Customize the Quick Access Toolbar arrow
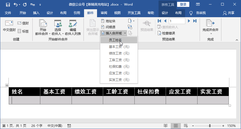Image resolution: width=241 pixels, height=129 pixels. coord(40,5)
